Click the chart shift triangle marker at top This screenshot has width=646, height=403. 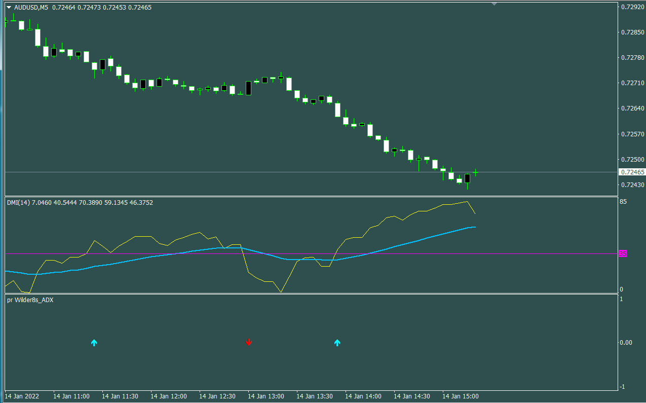click(495, 4)
